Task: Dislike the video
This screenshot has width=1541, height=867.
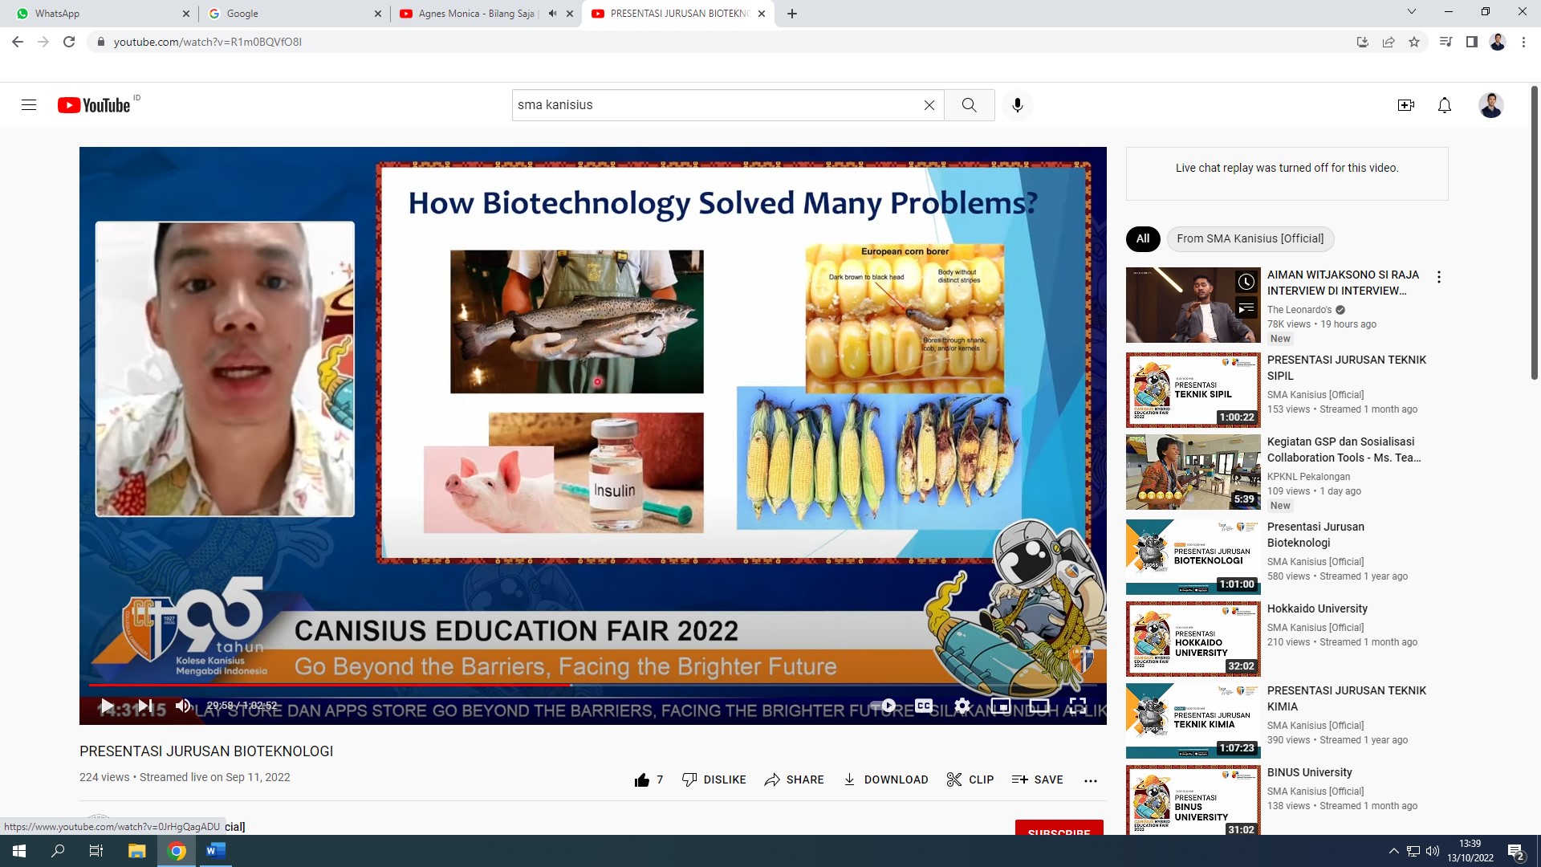Action: (x=714, y=779)
